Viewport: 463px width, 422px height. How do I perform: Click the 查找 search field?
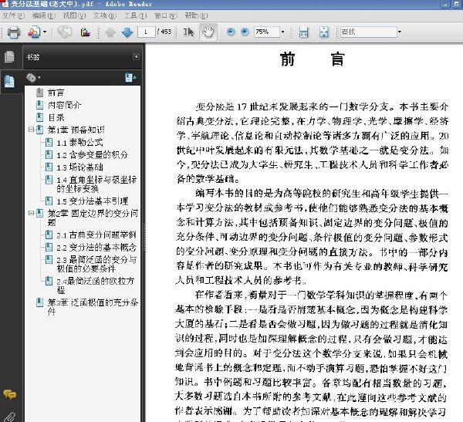[x=368, y=32]
